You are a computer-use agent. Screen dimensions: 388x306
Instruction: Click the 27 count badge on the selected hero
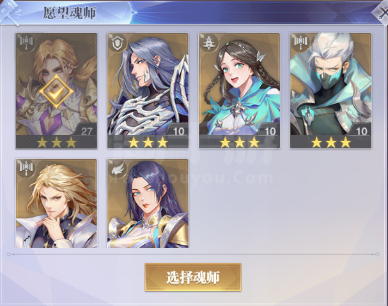pos(86,130)
